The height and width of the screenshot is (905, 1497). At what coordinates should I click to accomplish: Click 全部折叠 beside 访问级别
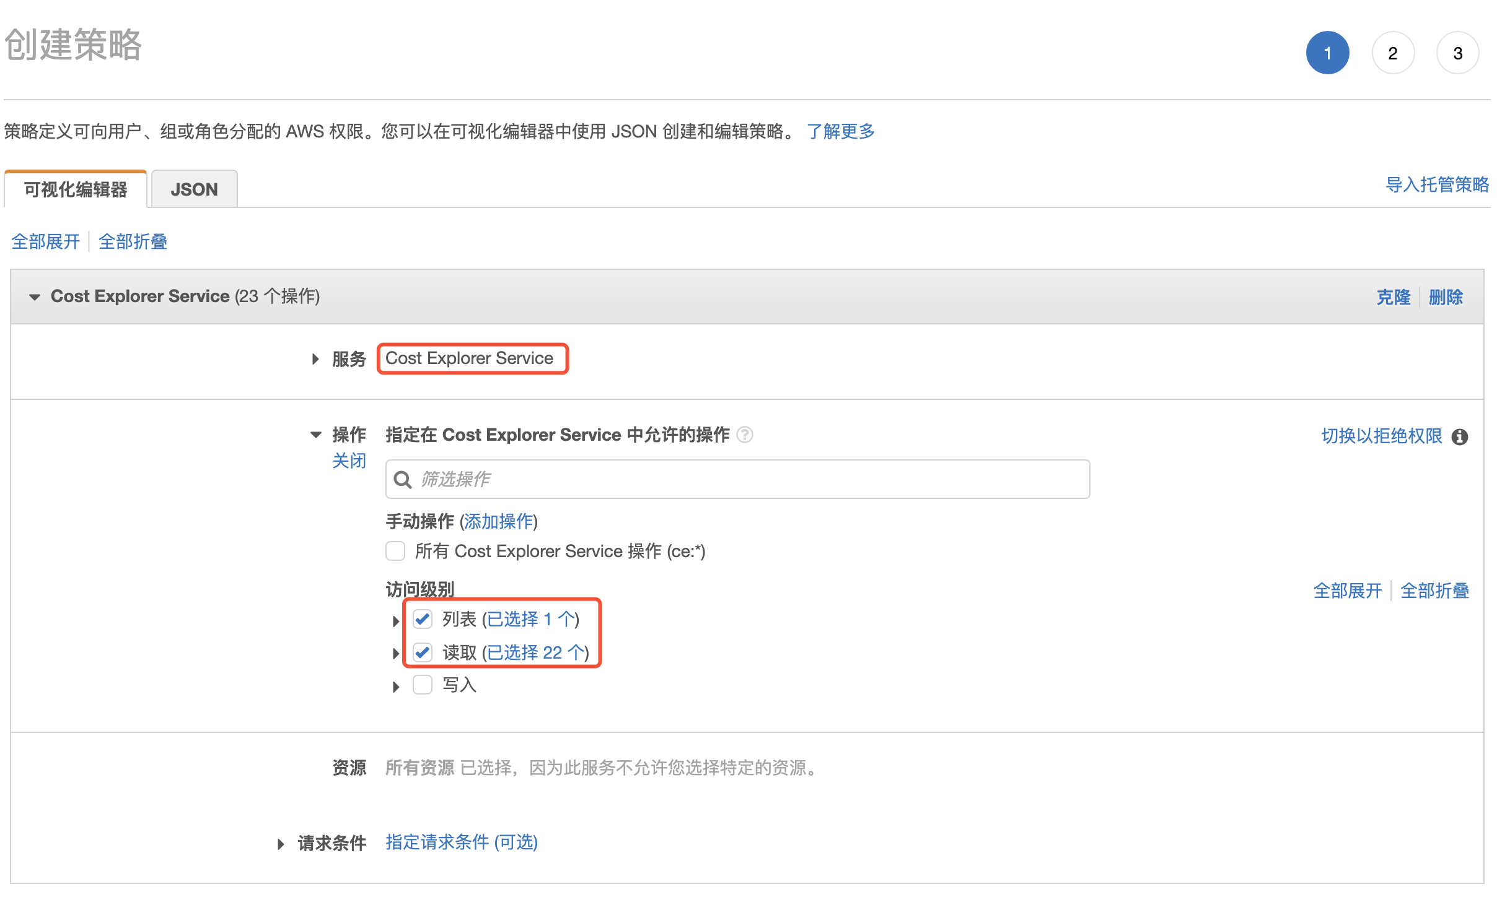tap(1435, 591)
